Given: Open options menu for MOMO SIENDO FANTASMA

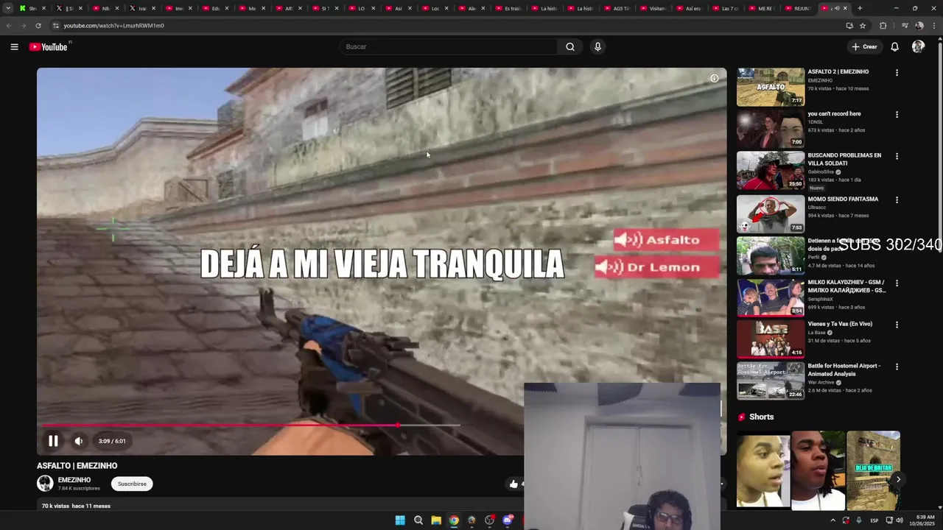Looking at the screenshot, I should [x=897, y=199].
